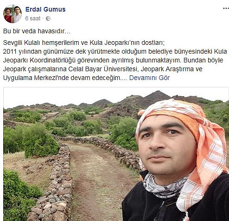
Task: Open the post options three-dot menu
Action: (x=226, y=8)
